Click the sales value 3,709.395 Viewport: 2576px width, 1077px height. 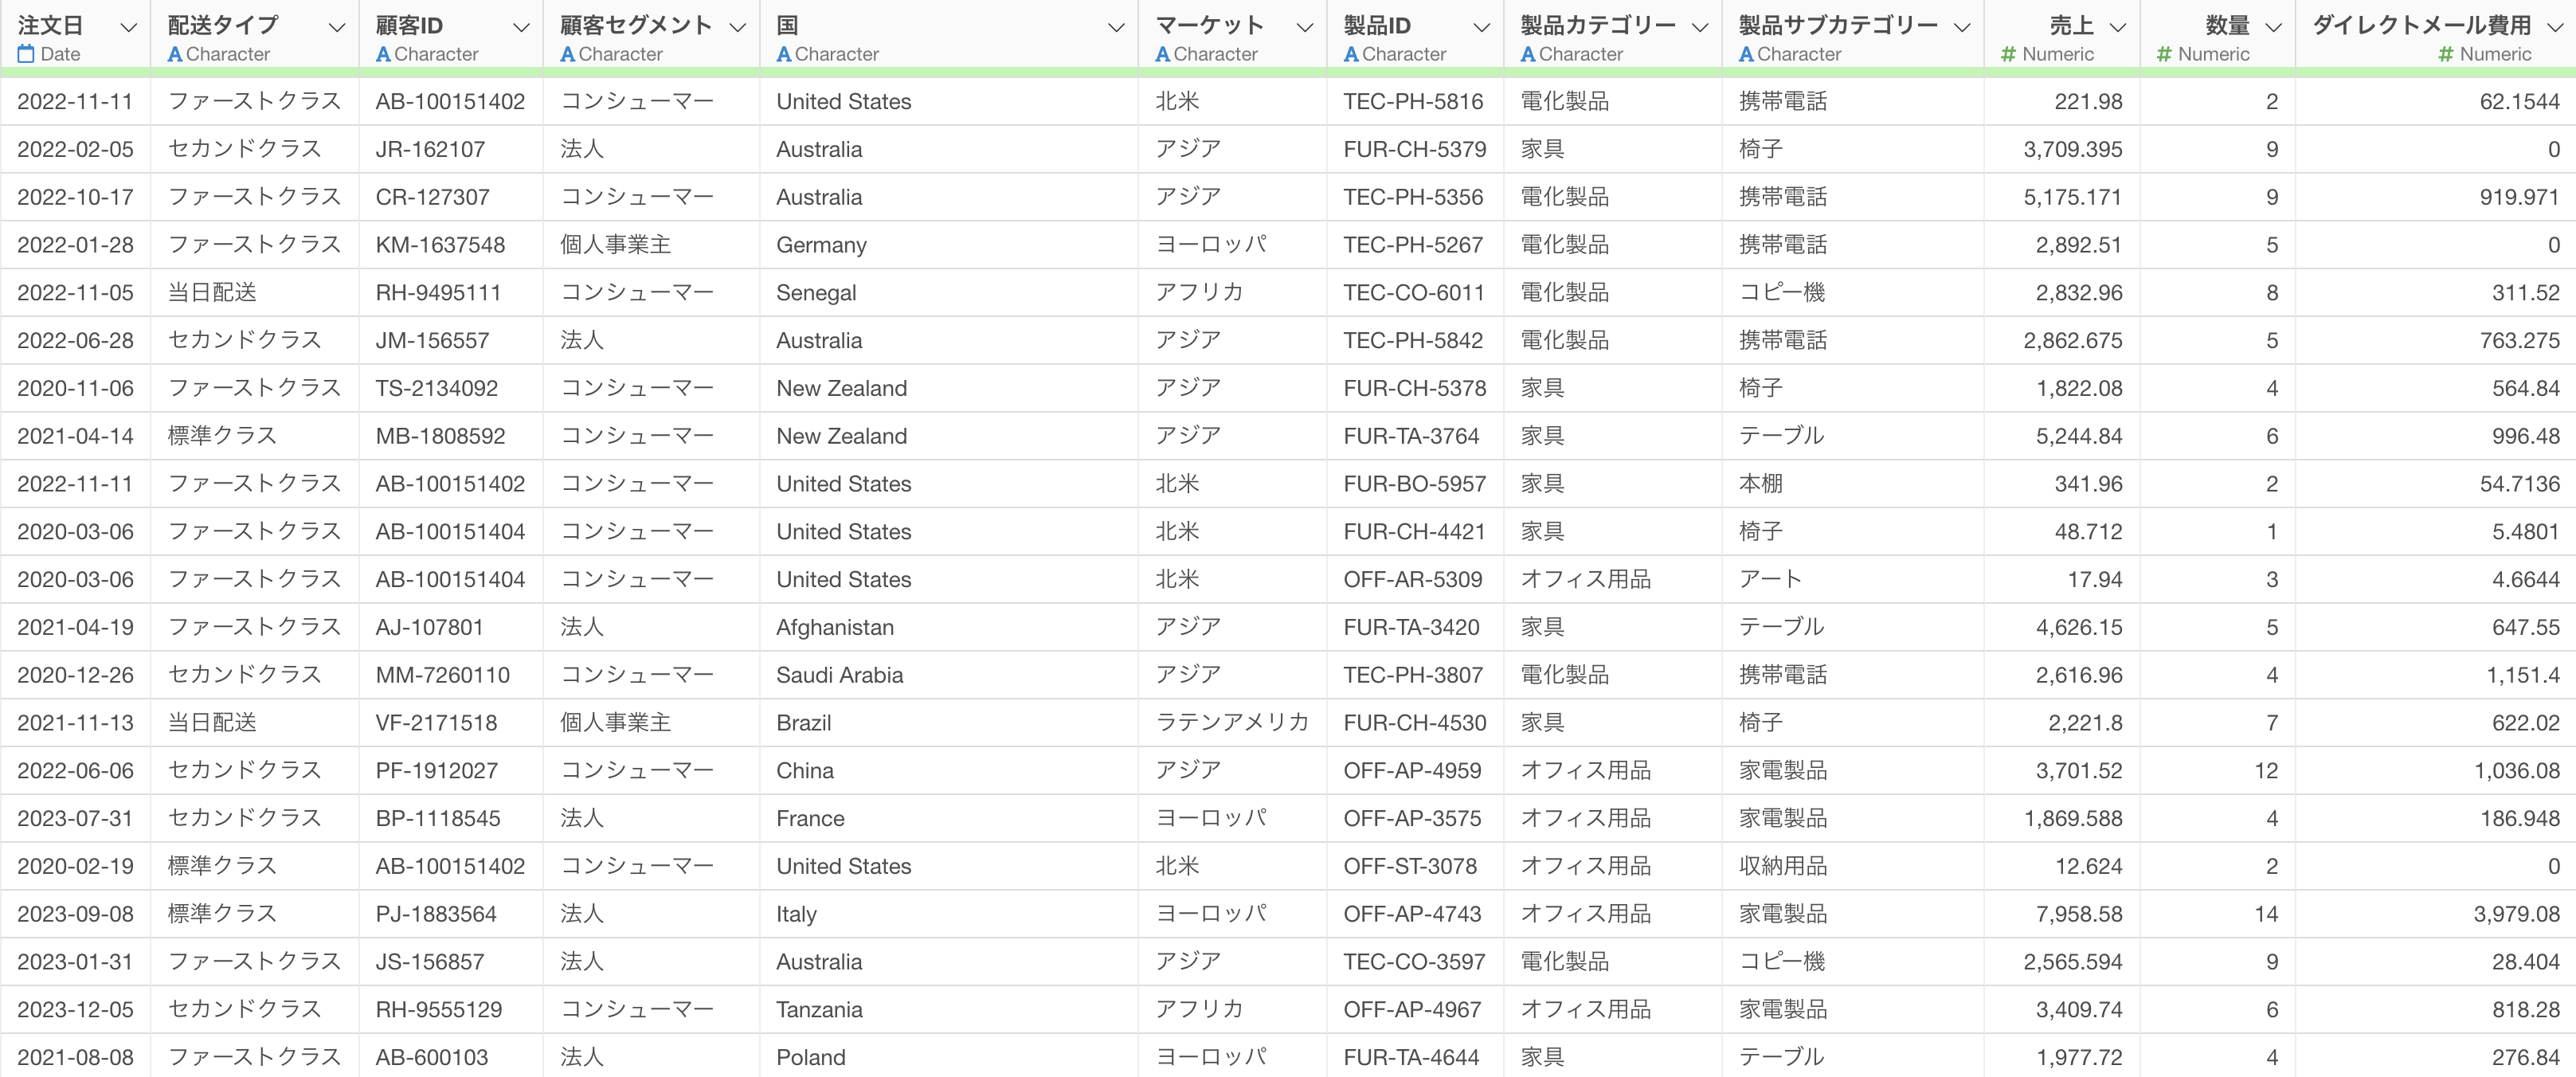point(2072,149)
